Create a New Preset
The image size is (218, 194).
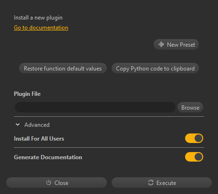coord(176,44)
